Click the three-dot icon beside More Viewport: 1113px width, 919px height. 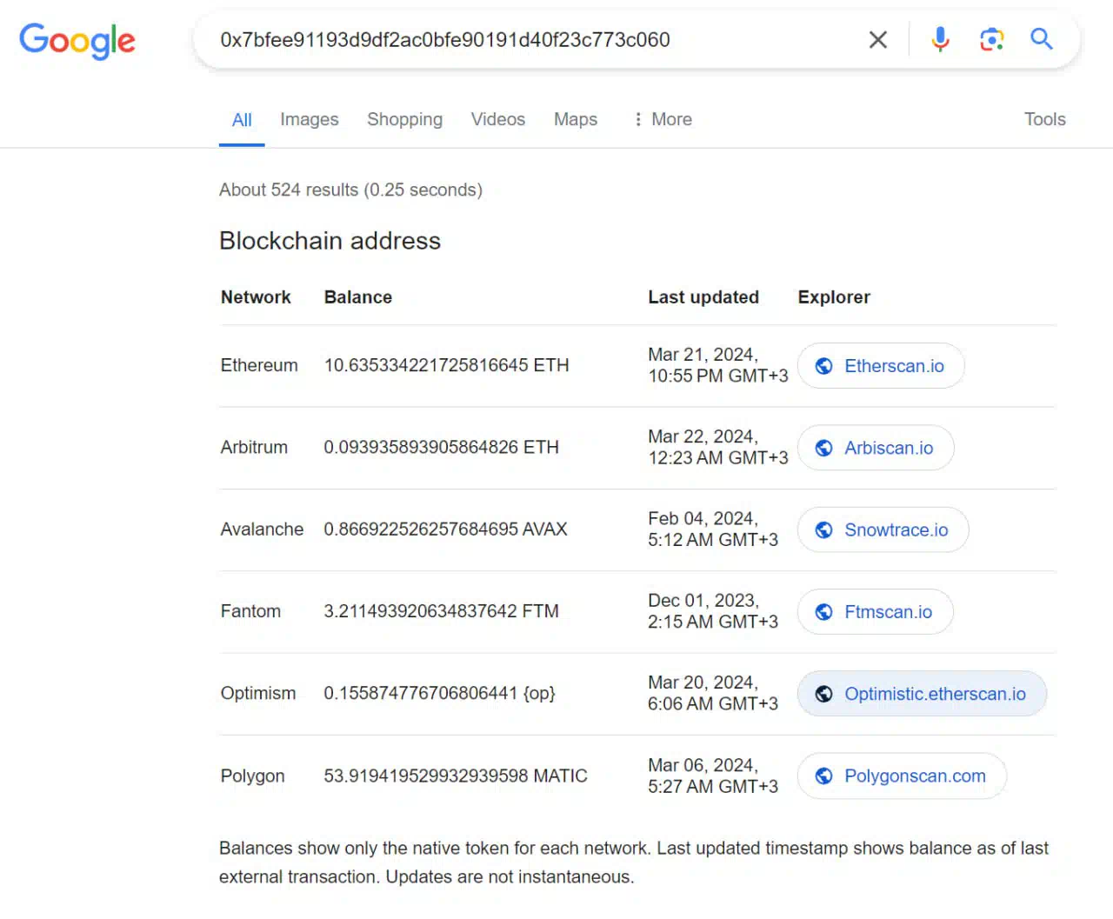tap(638, 119)
